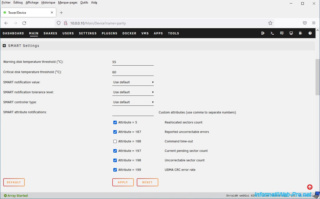This screenshot has height=199, width=320.
Task: Enable the Attribute = 188 checkbox
Action: [115, 141]
